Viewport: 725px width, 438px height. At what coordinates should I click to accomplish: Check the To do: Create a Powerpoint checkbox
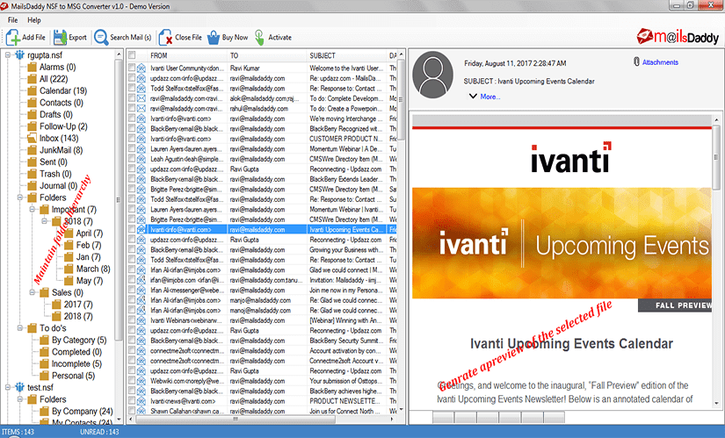[132, 108]
